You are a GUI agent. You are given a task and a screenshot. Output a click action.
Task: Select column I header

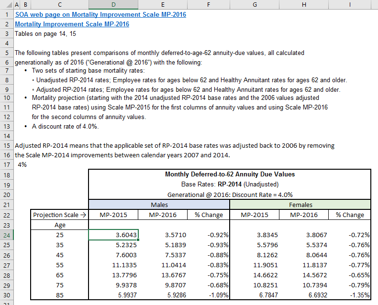click(x=350, y=5)
